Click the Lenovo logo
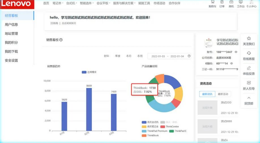Viewport: 260px width, 143px height. tap(17, 4)
